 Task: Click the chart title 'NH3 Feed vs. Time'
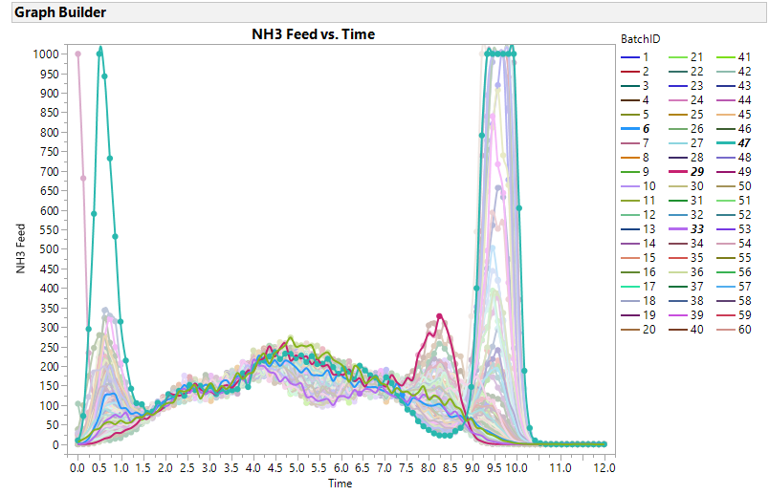(x=314, y=34)
